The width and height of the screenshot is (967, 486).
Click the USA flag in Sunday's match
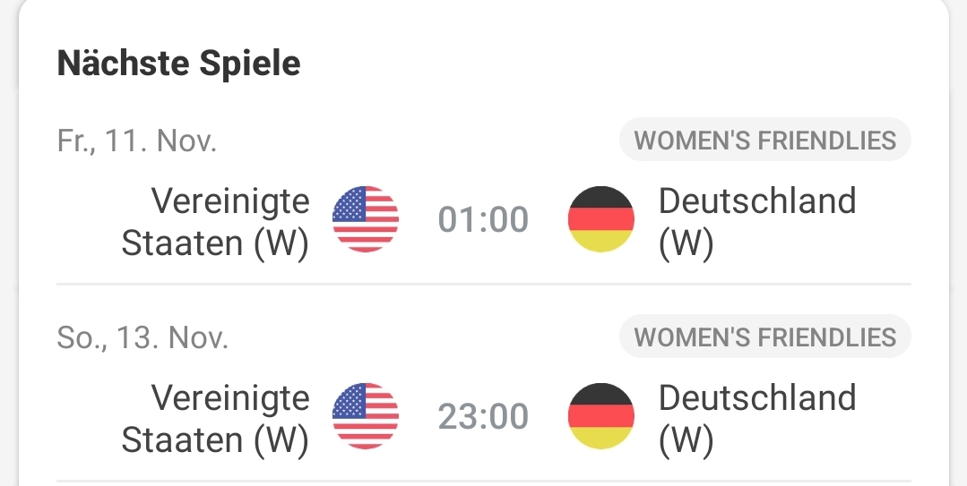365,416
